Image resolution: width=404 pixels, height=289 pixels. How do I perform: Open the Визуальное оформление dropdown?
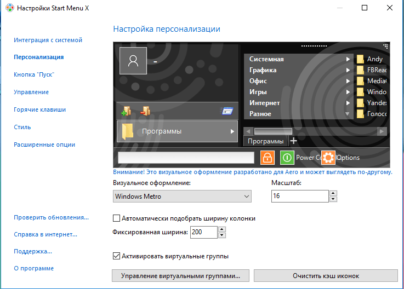click(182, 196)
